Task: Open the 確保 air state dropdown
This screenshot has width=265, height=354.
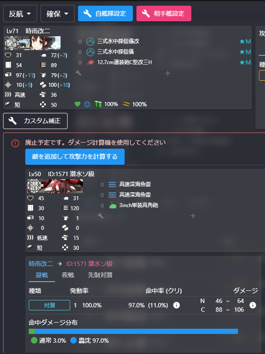Action: click(x=58, y=14)
